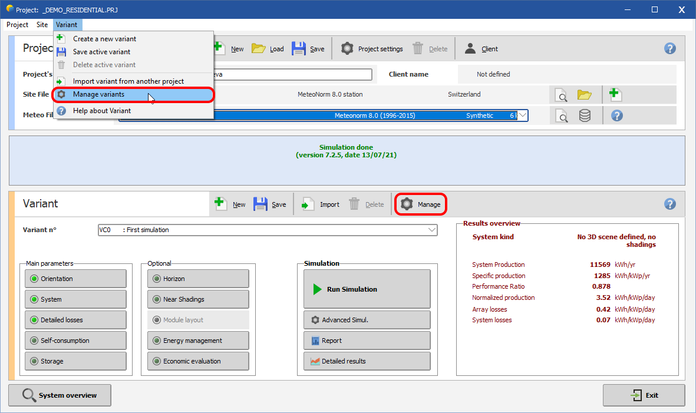Click the Save disk icon in the Project toolbar

tap(299, 48)
